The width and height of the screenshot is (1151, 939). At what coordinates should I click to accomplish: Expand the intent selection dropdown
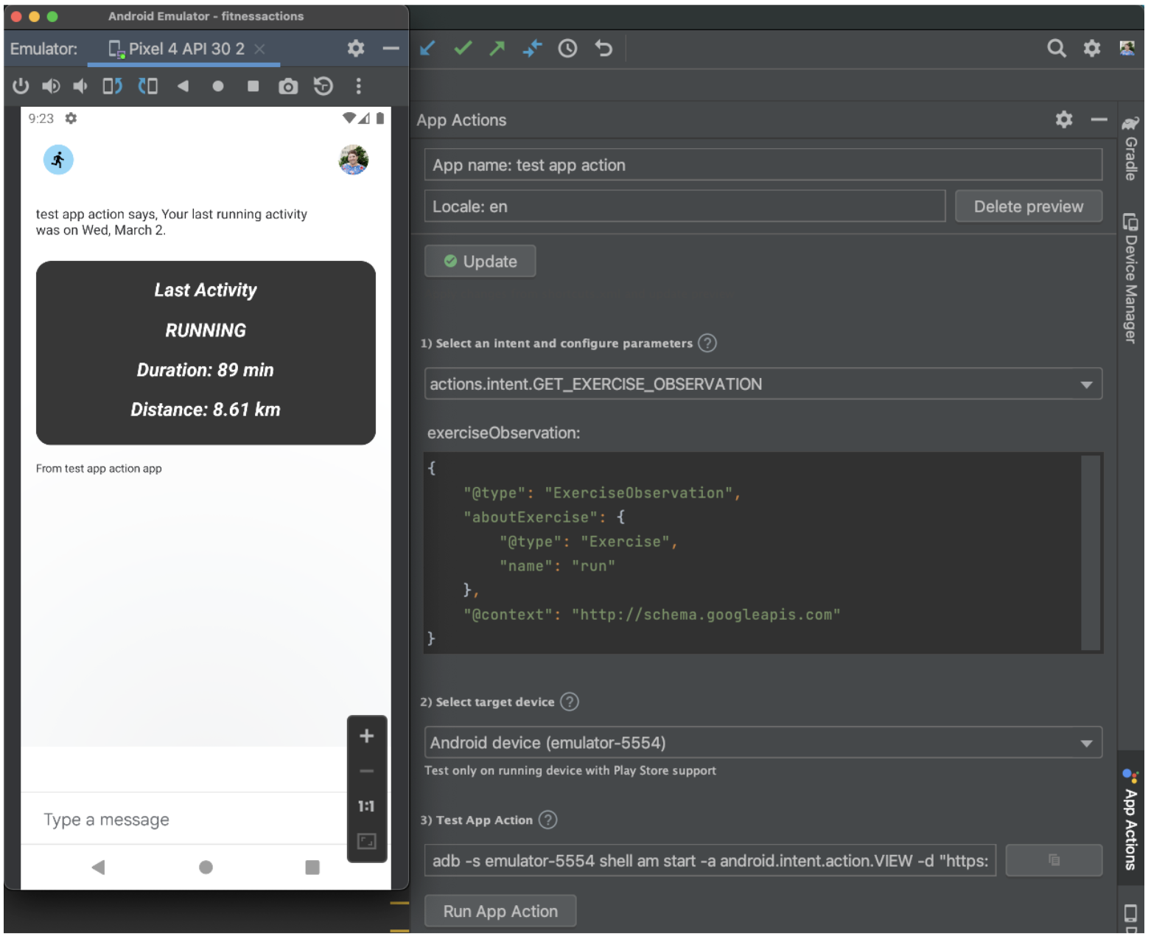[762, 384]
